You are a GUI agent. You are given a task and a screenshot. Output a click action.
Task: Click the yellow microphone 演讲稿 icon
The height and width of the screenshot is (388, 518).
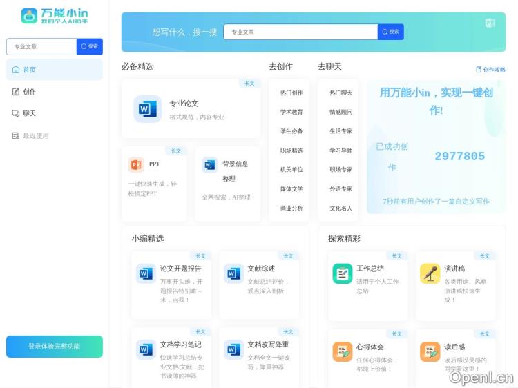click(430, 273)
